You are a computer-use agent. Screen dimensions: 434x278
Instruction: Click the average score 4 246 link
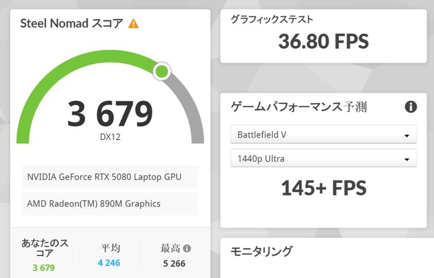(x=109, y=263)
